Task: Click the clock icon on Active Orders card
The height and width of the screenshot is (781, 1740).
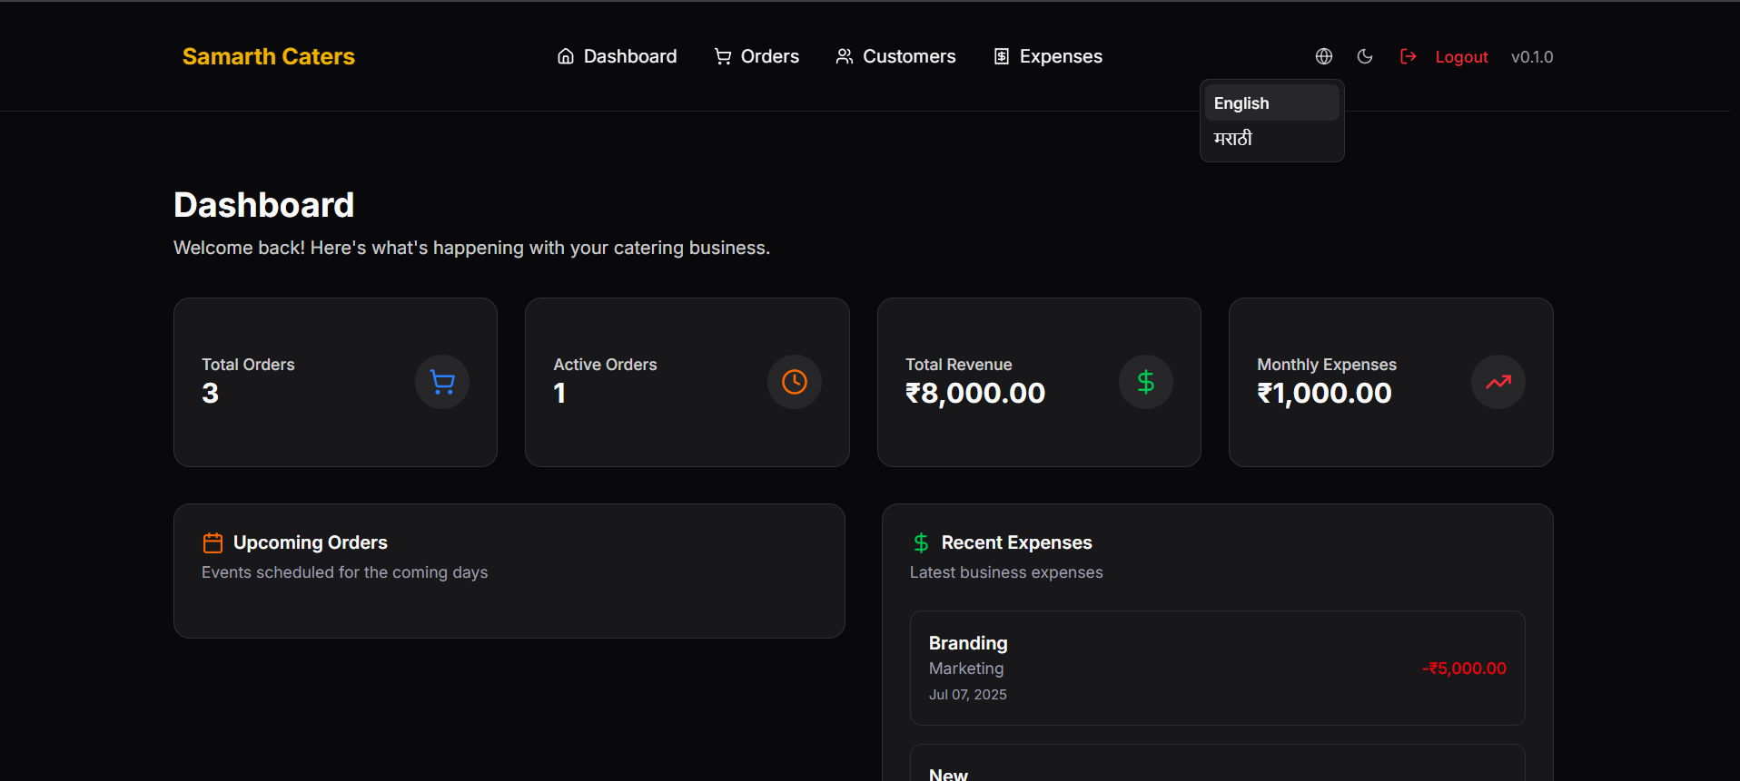Action: pos(794,382)
